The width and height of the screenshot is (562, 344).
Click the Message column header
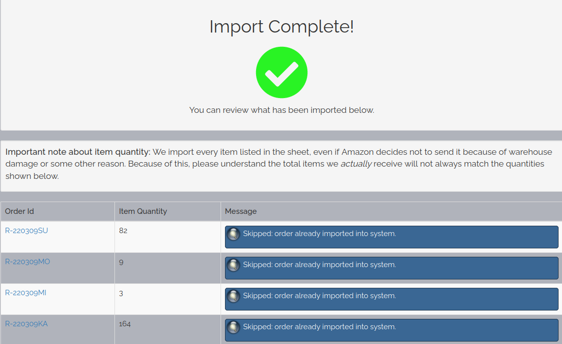click(241, 211)
